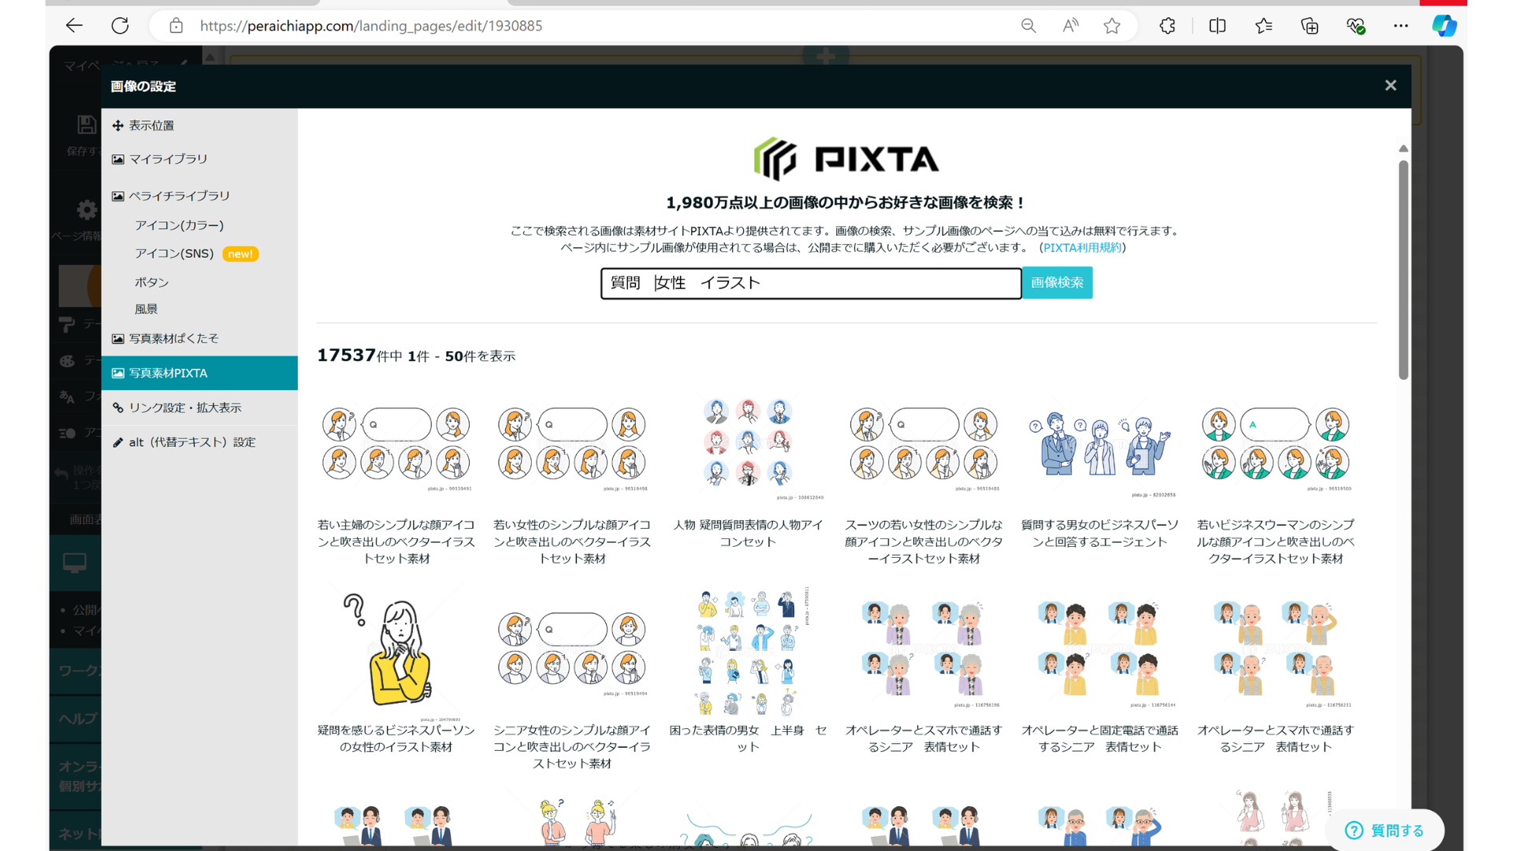Screen dimensions: 1513x851
Task: Select アイコン(SNS) category
Action: coord(174,254)
